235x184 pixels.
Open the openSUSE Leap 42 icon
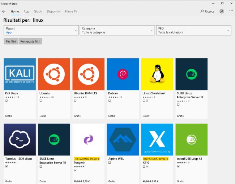tap(191, 140)
